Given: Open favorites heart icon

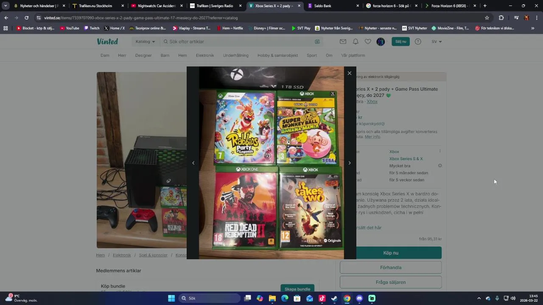Looking at the screenshot, I should pyautogui.click(x=368, y=42).
